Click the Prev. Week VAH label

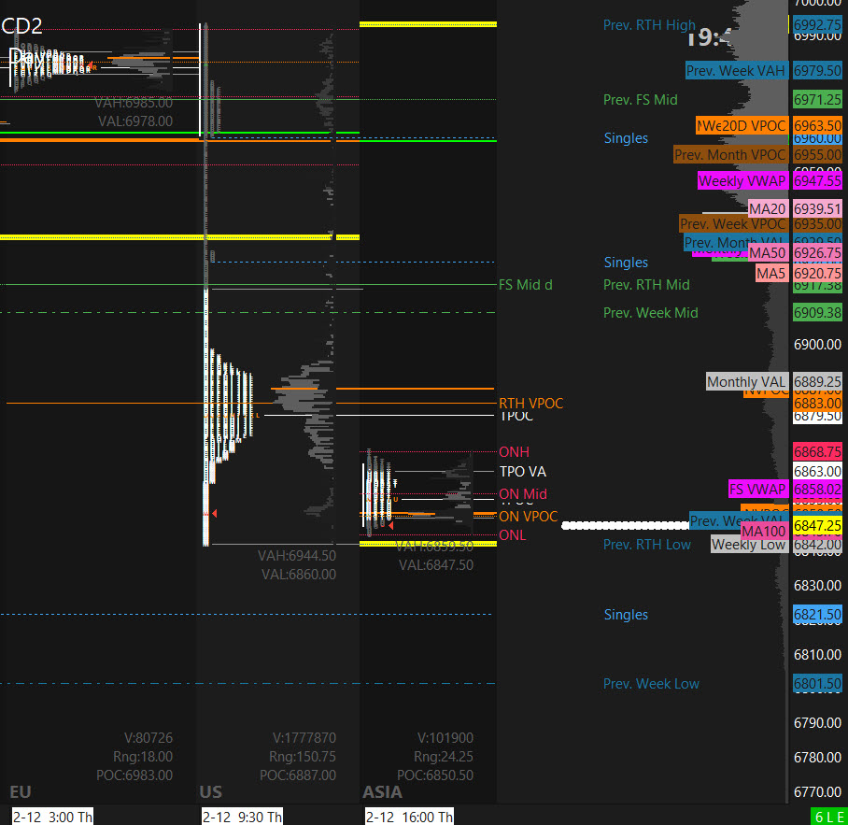(735, 71)
